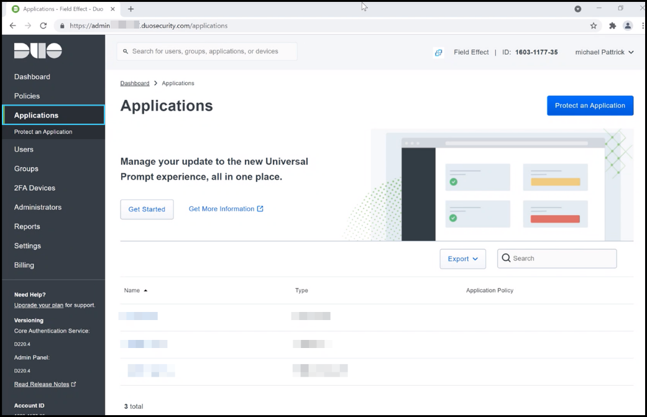Click the browser address bar URL
647x417 pixels.
pos(149,25)
